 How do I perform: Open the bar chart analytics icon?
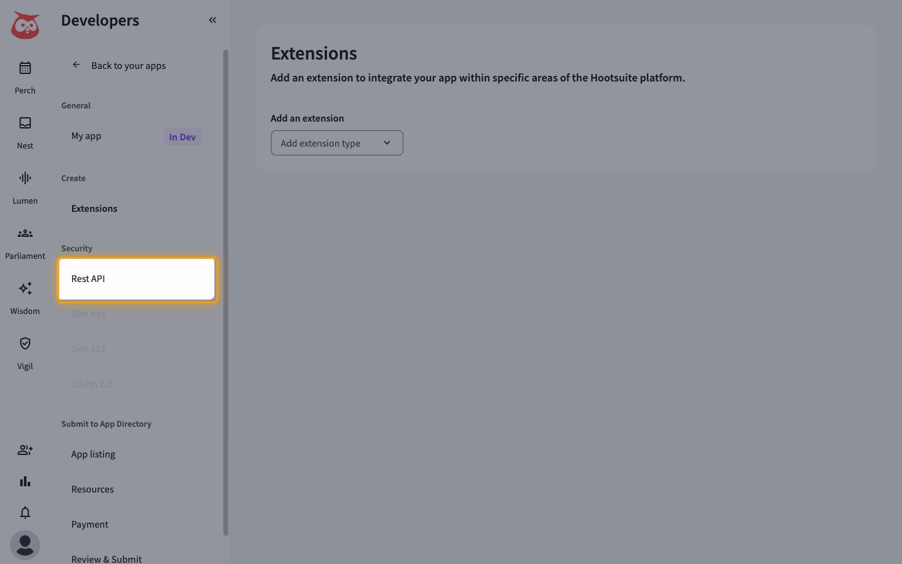pos(25,481)
